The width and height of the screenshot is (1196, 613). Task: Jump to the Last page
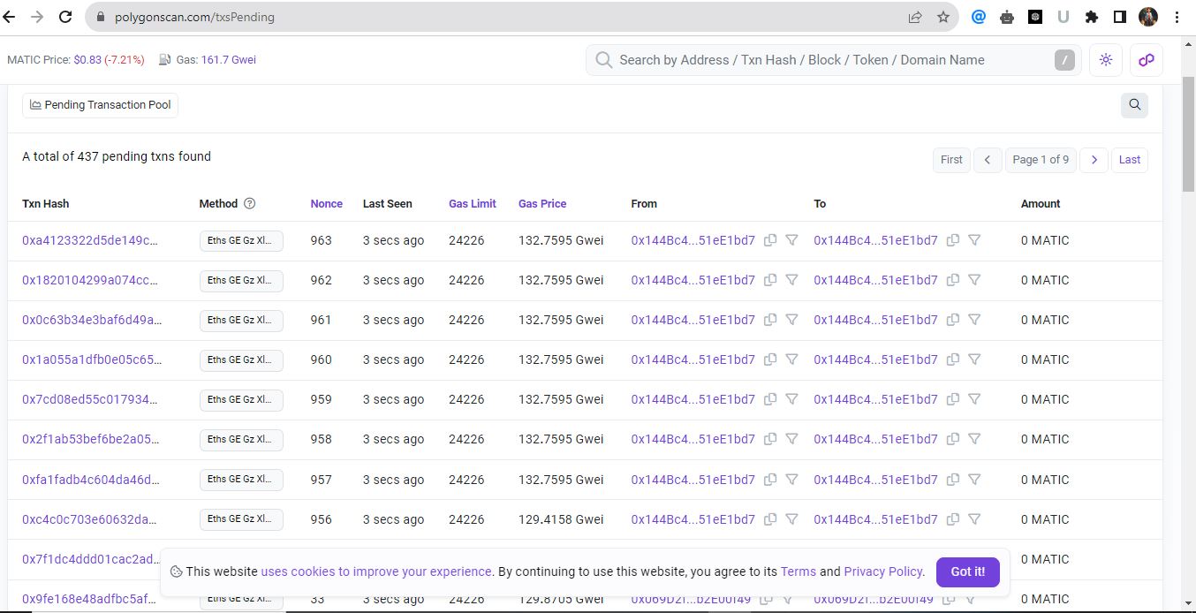click(1130, 160)
